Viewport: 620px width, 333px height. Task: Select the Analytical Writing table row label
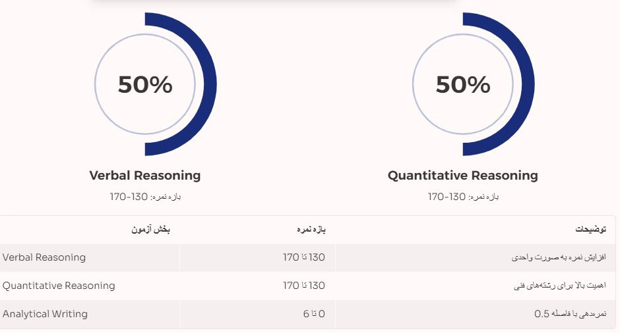point(45,314)
